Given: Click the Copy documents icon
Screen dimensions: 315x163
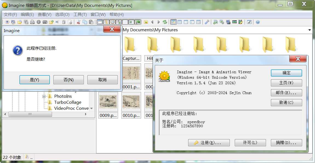Looking at the screenshot, I should click(x=85, y=22).
